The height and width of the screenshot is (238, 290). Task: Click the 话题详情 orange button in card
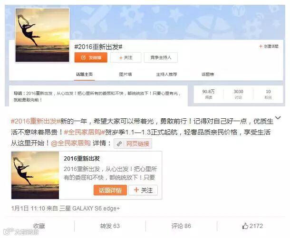[x=110, y=190]
